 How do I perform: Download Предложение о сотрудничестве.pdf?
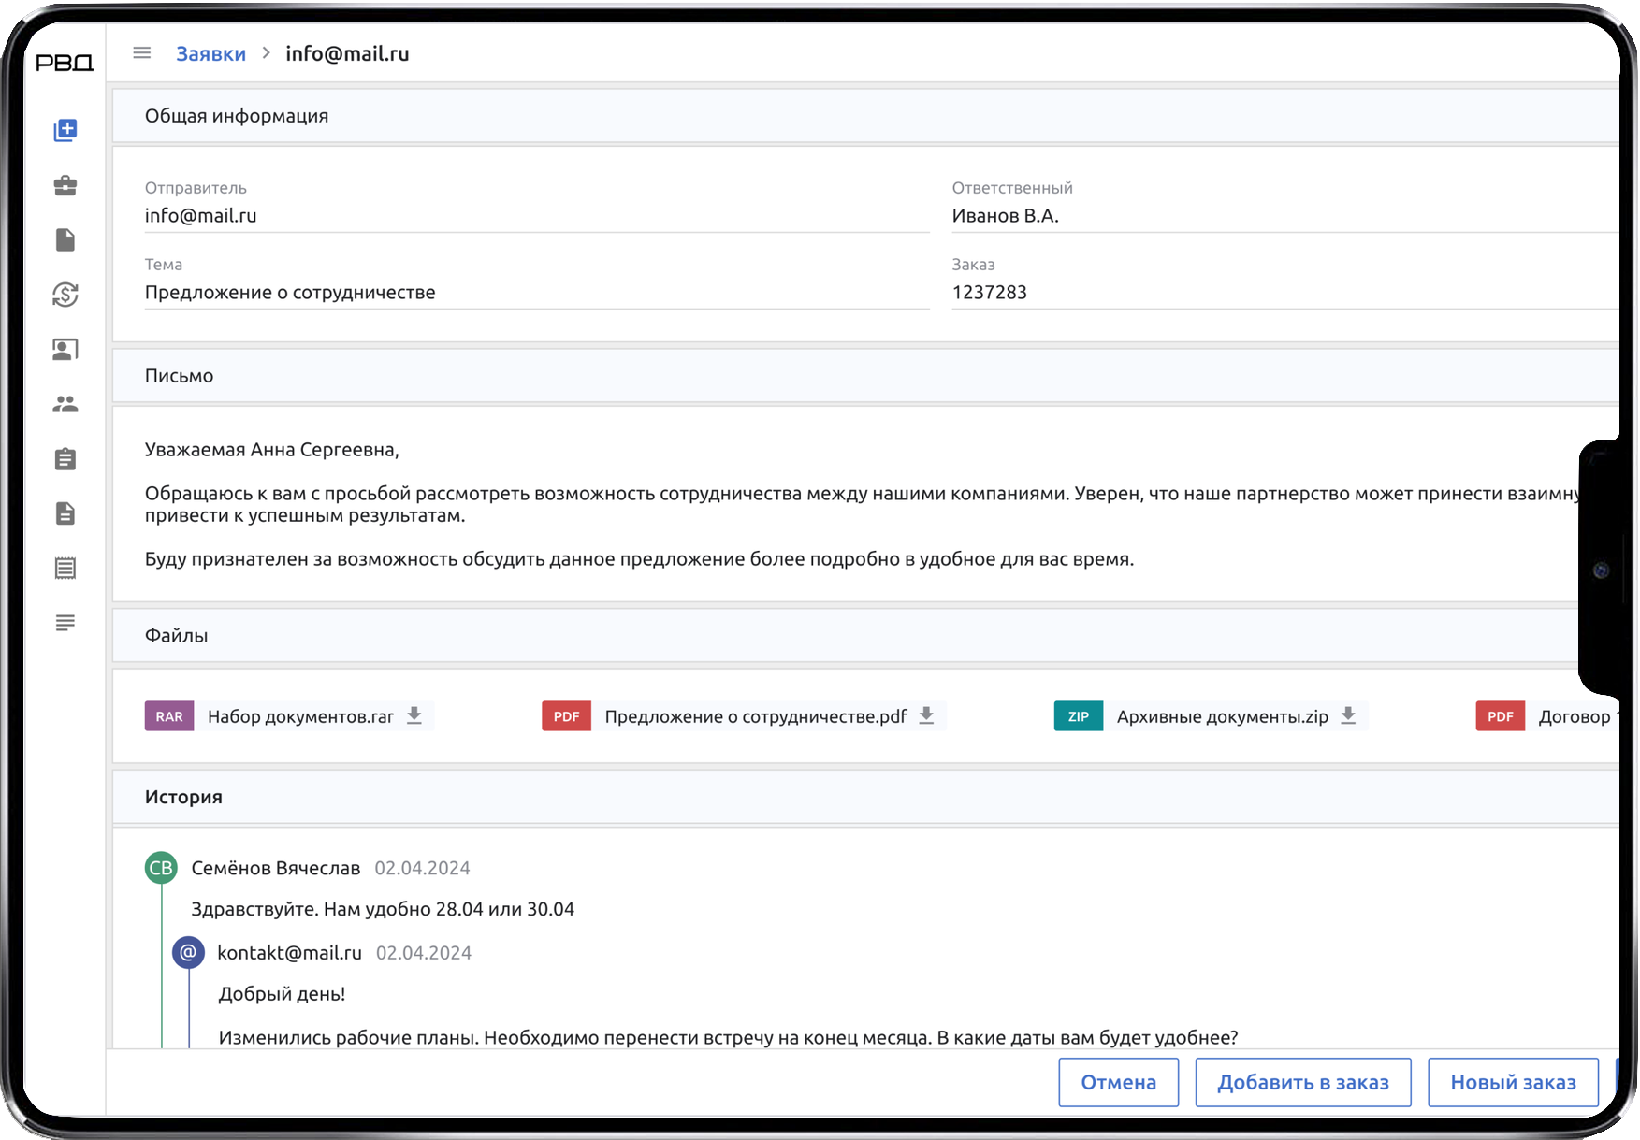point(927,715)
